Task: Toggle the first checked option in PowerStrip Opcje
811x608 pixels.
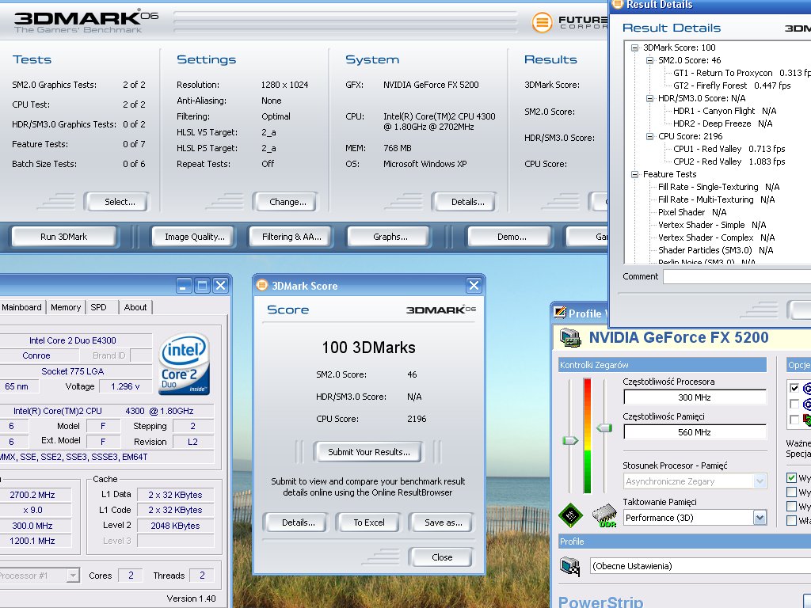Action: 794,388
